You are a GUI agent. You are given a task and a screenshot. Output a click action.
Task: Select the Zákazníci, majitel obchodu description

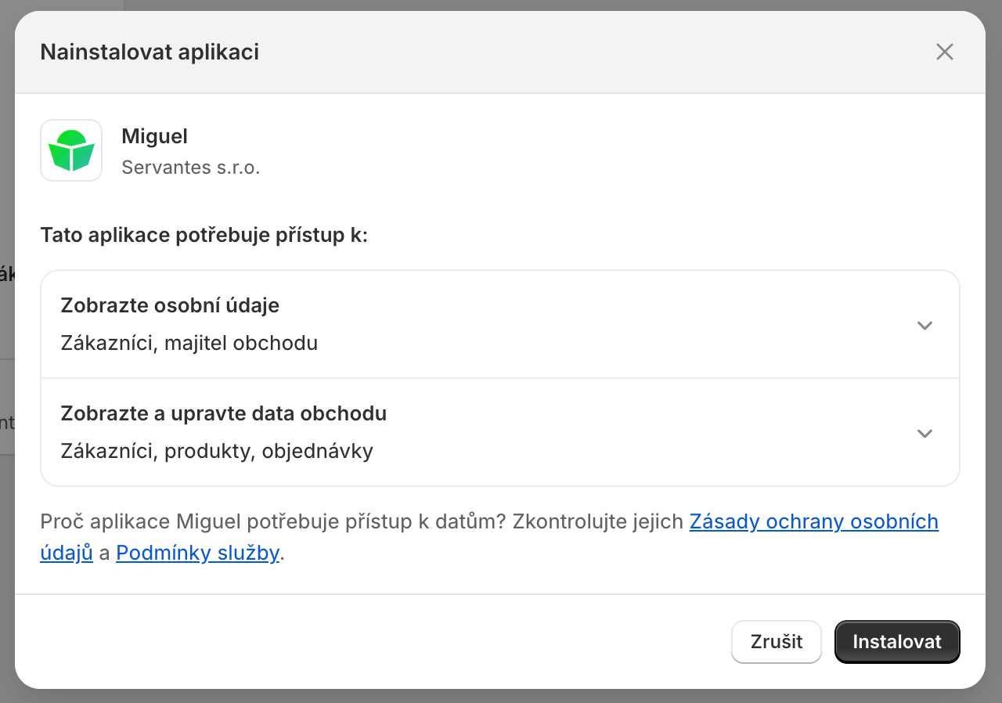coord(189,343)
